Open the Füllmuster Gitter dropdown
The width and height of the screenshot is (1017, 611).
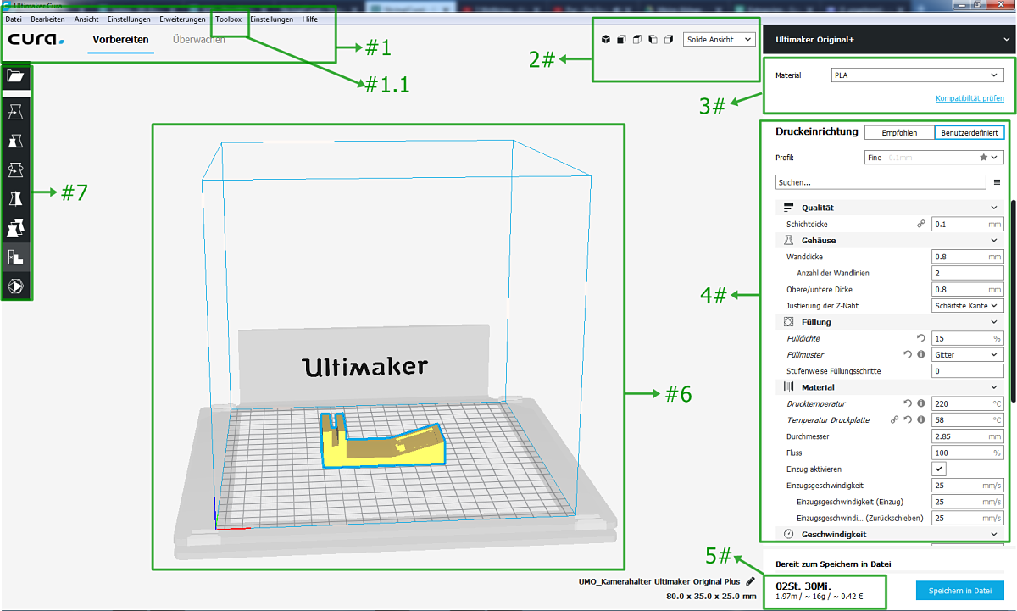coord(968,354)
